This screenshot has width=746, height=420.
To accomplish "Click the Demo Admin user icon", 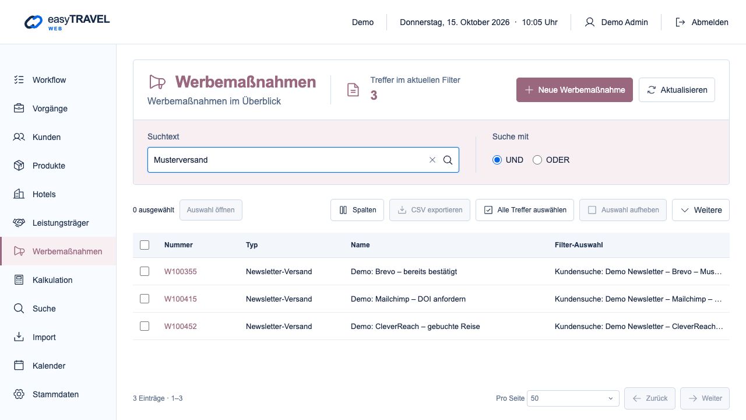I will click(x=590, y=22).
